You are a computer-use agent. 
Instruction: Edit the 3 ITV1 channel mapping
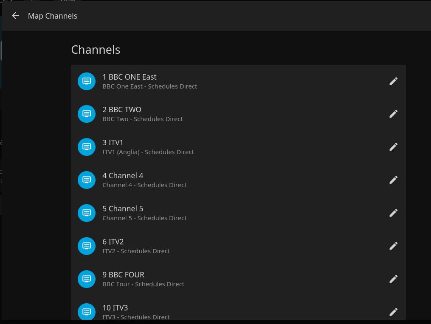pyautogui.click(x=393, y=147)
